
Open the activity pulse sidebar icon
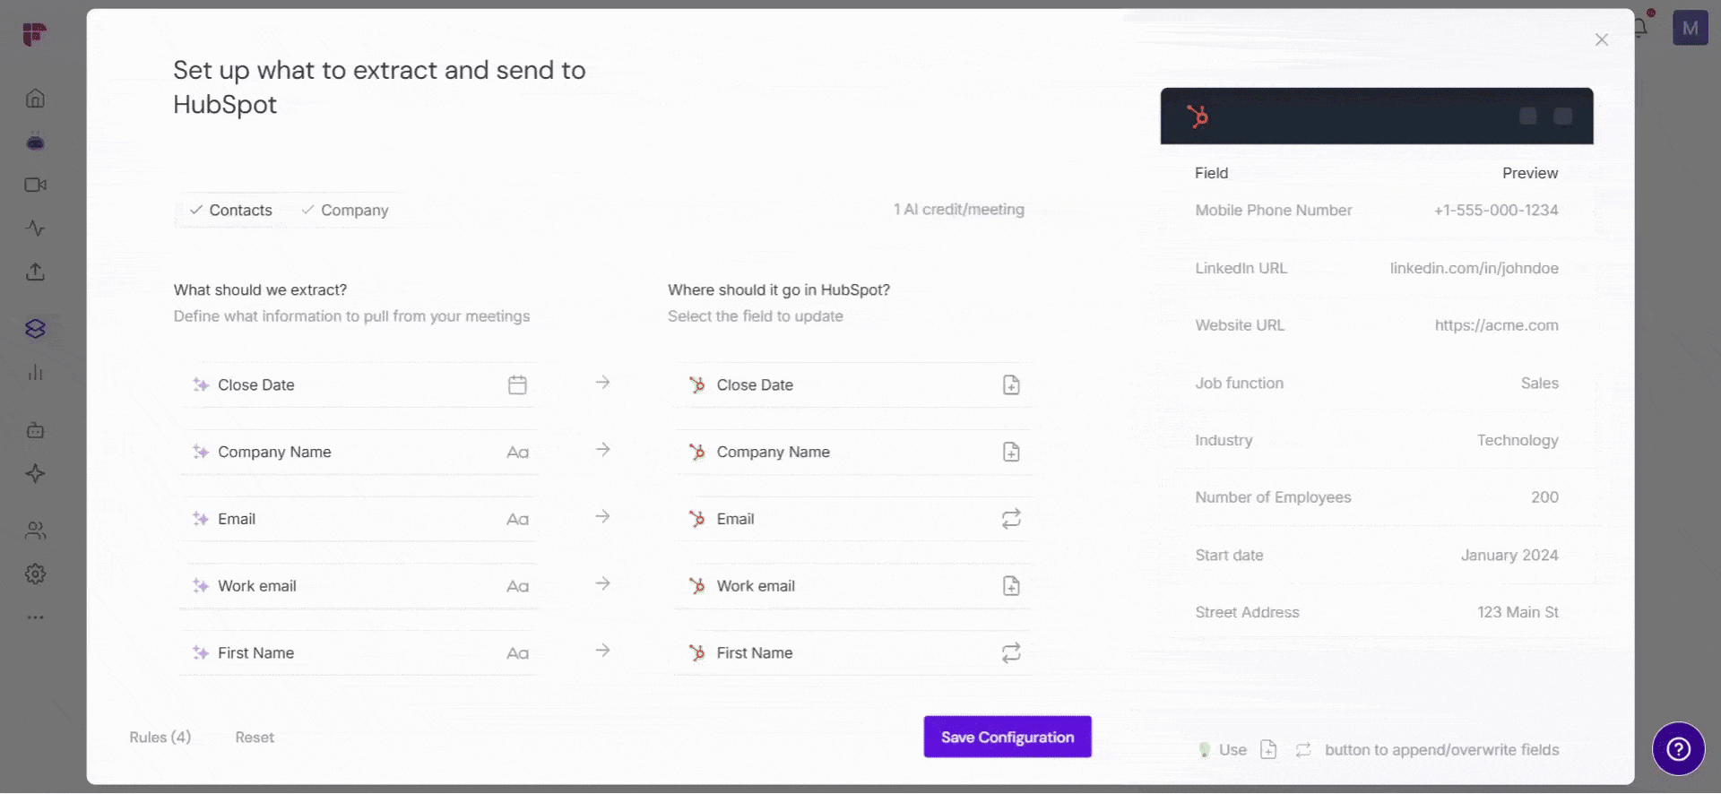[35, 229]
